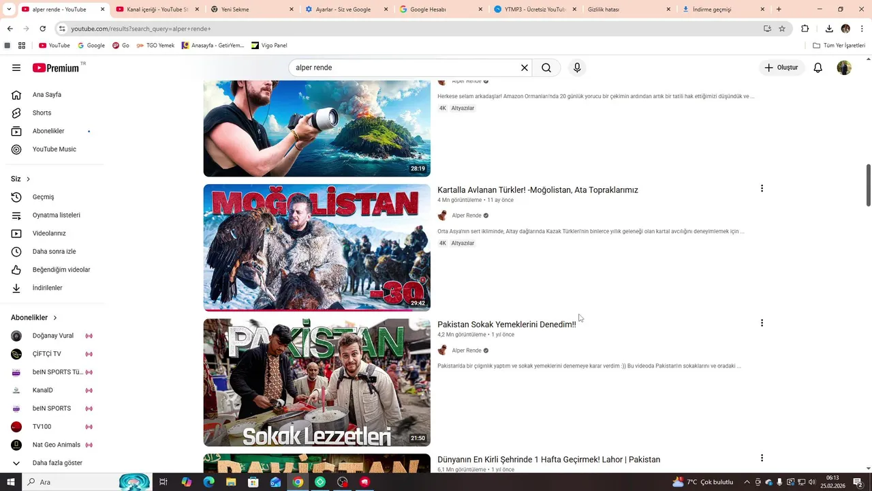This screenshot has width=872, height=491.
Task: Open browser extensions puzzle icon
Action: coord(805,29)
